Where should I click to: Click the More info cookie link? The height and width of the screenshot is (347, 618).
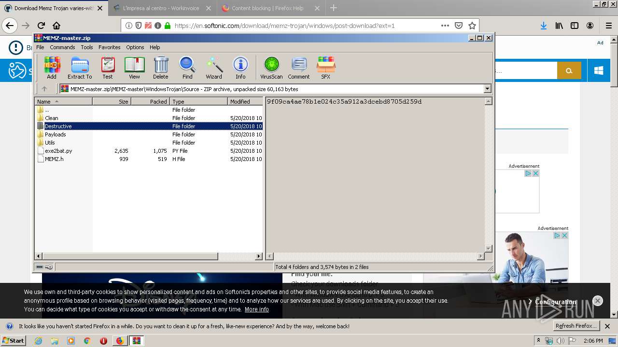click(257, 309)
